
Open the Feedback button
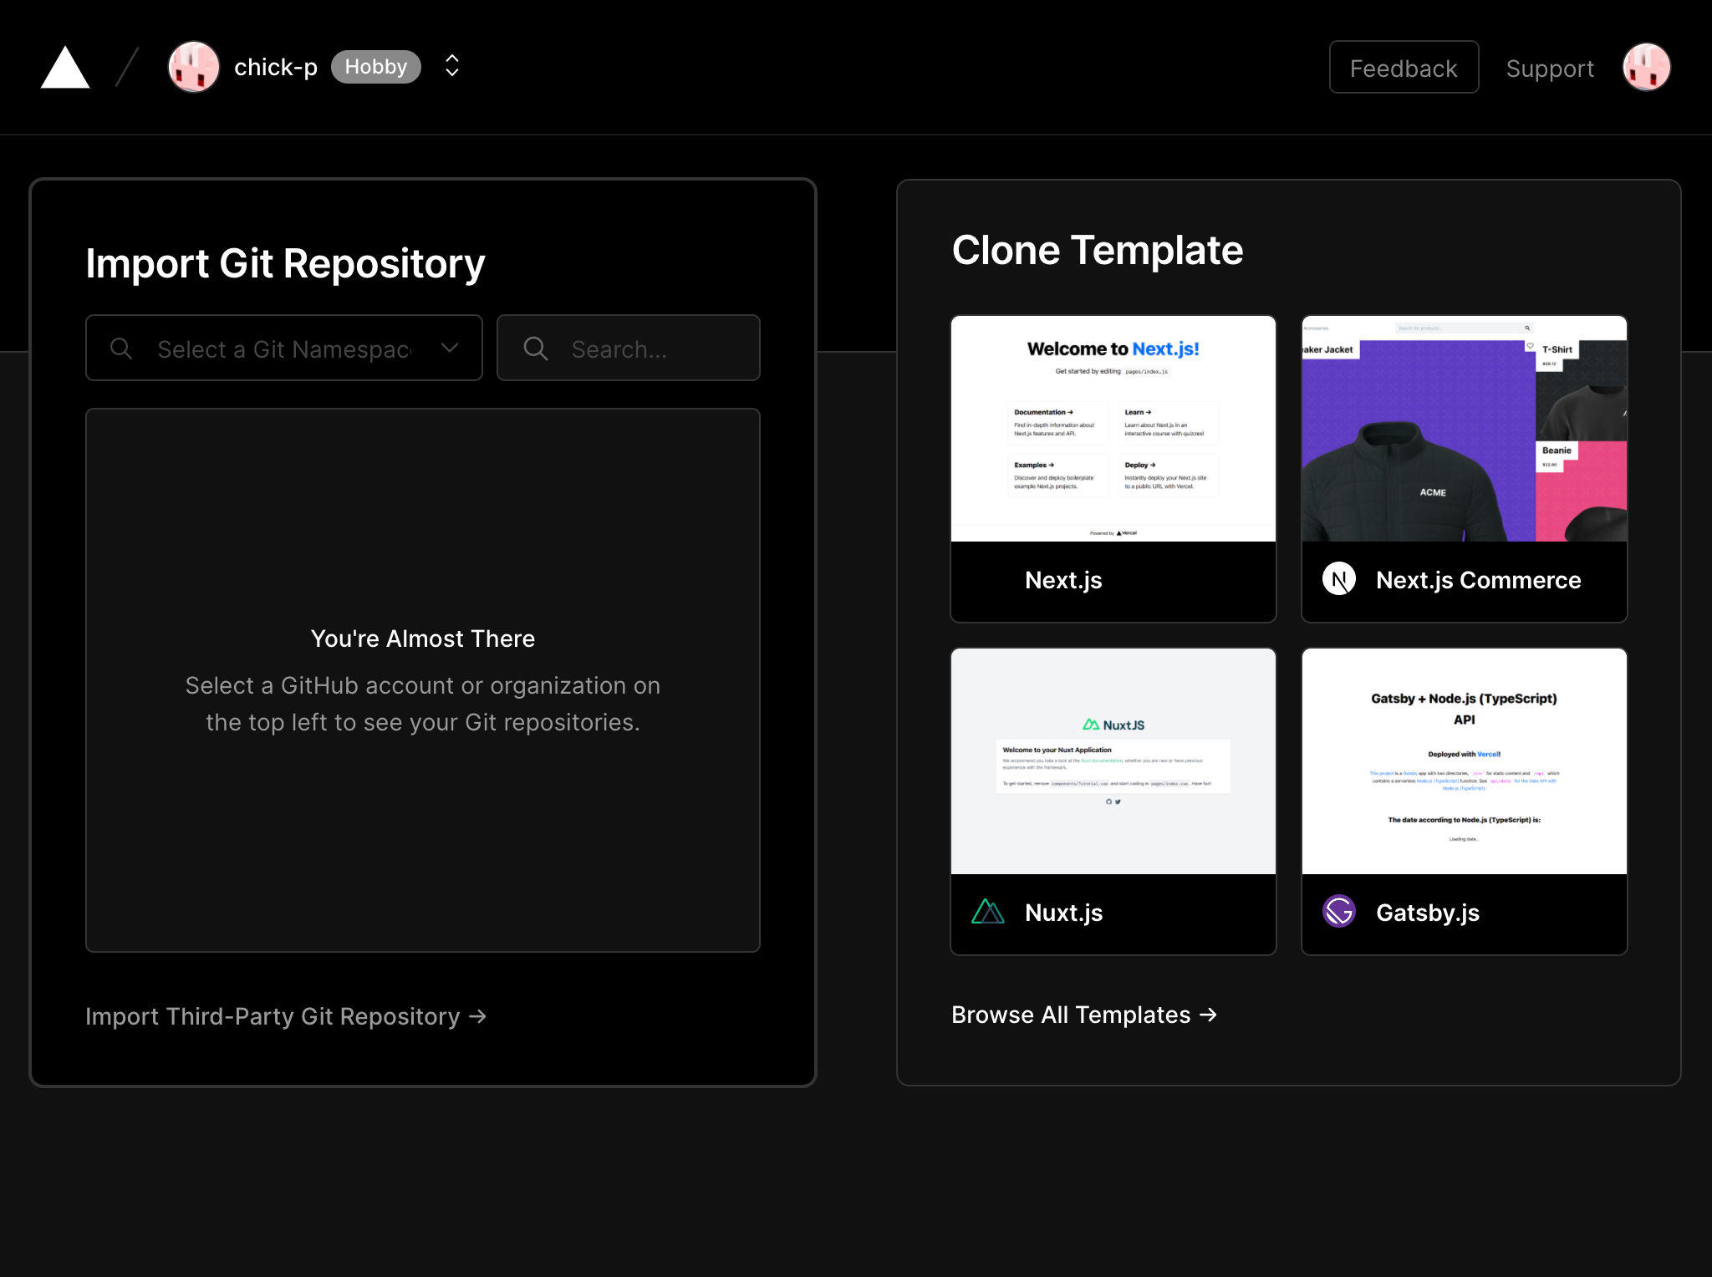pyautogui.click(x=1404, y=68)
